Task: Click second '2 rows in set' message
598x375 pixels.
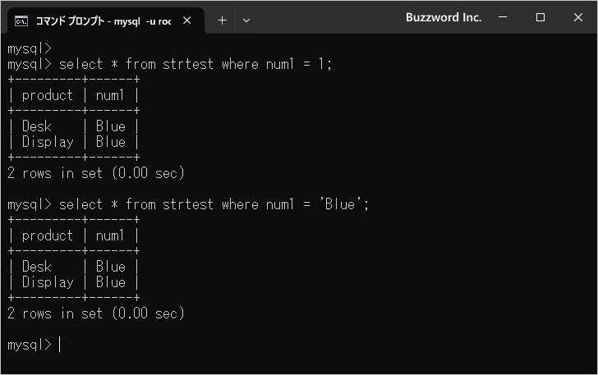Action: pyautogui.click(x=96, y=313)
